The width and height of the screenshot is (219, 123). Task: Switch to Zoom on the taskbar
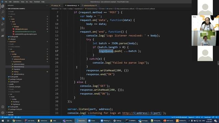93,121
